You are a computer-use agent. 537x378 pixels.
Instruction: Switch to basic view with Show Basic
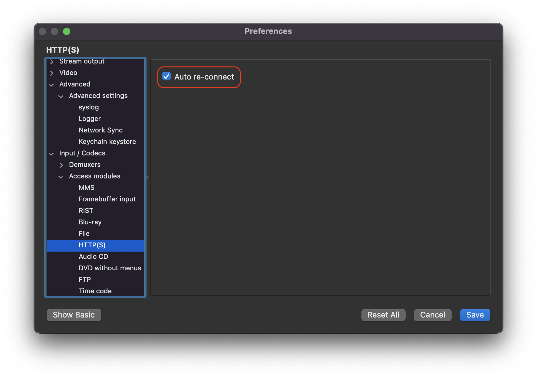click(74, 315)
